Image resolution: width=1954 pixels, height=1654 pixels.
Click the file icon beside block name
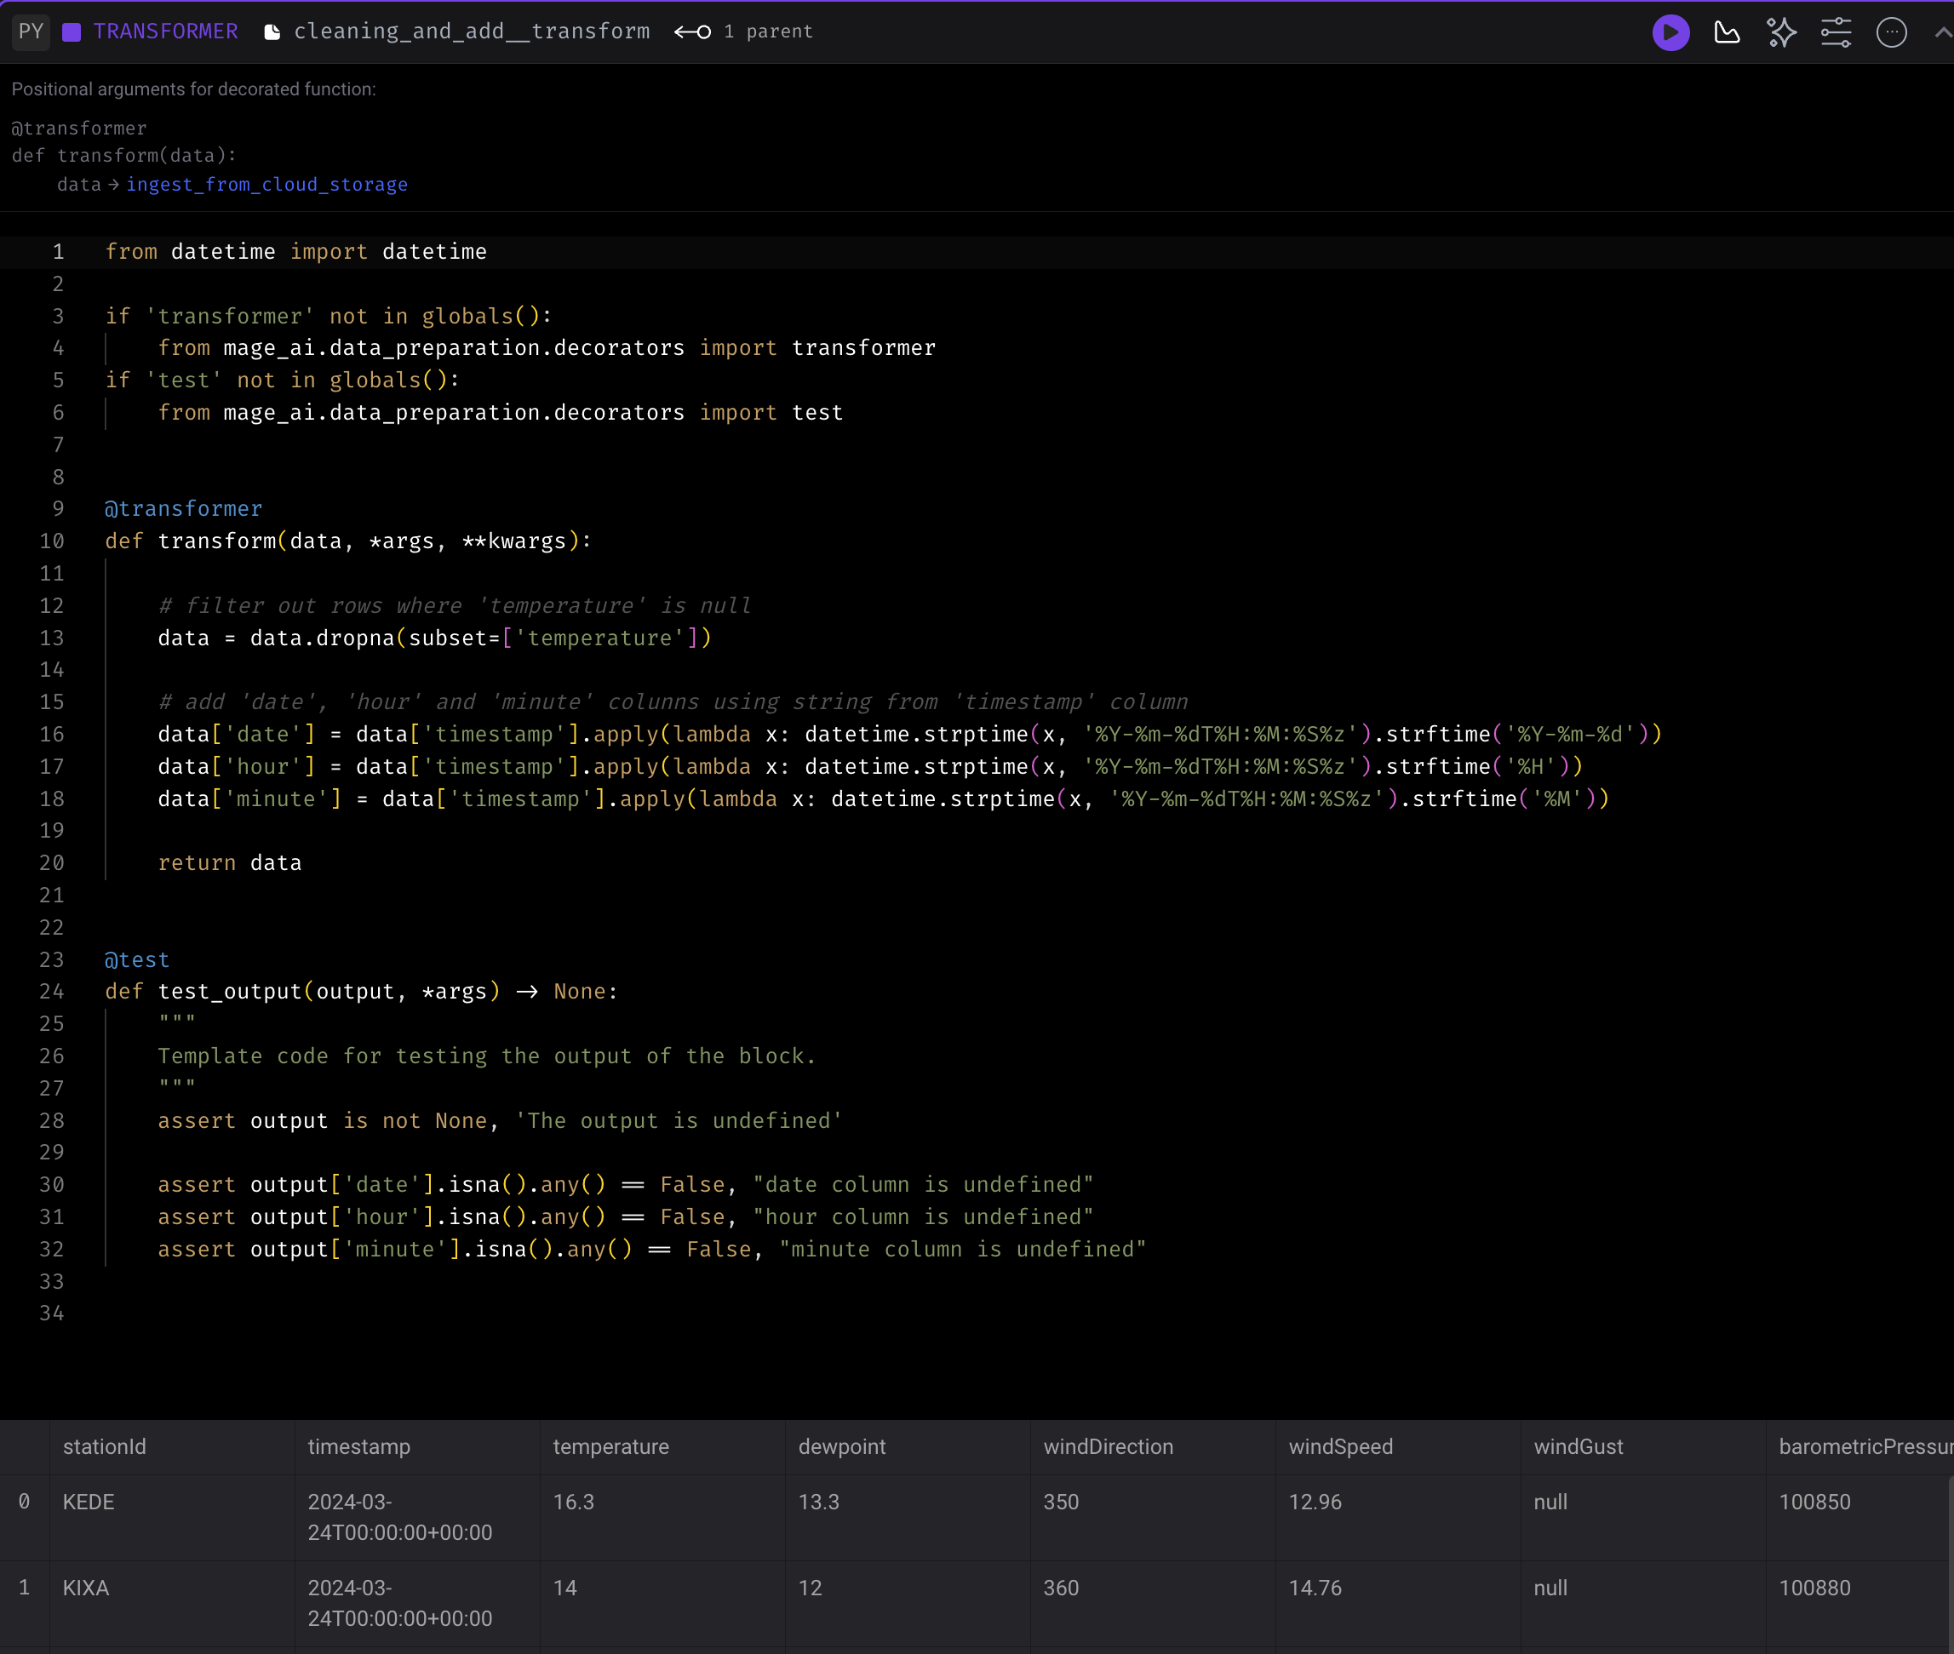(x=272, y=33)
